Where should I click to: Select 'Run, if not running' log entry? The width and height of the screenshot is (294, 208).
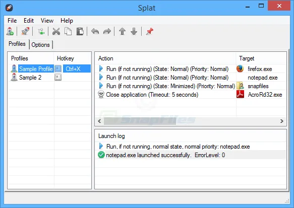point(178,146)
